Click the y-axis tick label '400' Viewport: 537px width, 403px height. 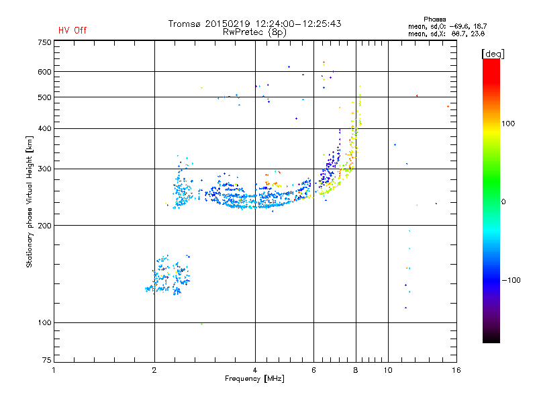pyautogui.click(x=44, y=128)
